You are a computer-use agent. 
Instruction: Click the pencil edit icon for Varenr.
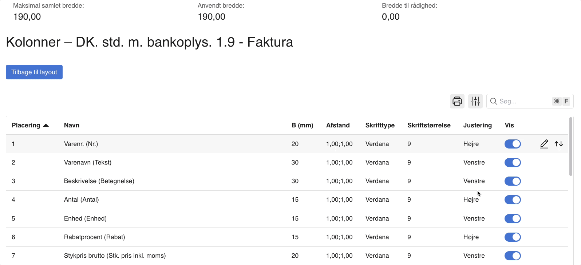coord(544,144)
